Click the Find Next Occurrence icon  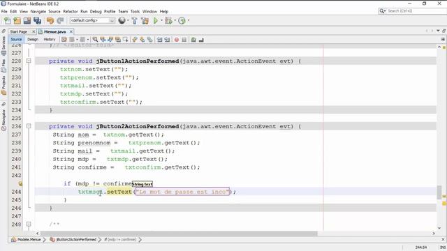(110, 40)
